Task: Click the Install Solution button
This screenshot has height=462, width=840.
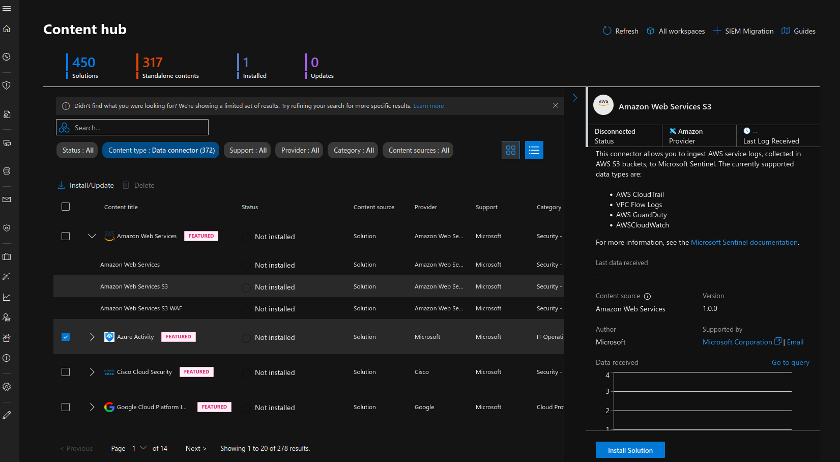Action: click(630, 450)
